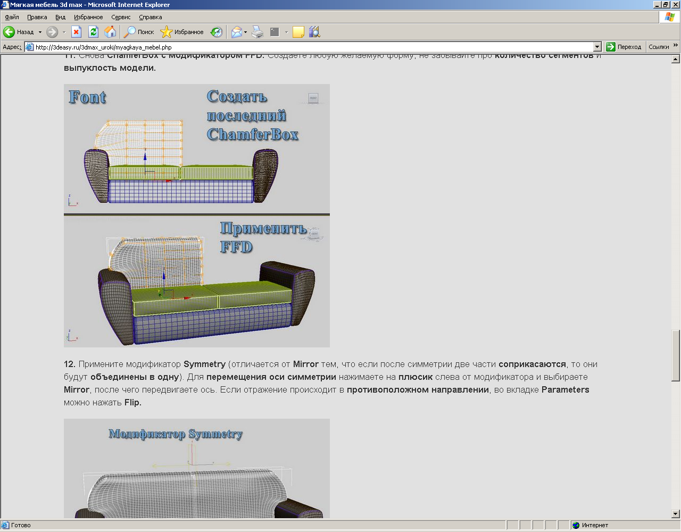
Task: Click the bold text противоположном направлении
Action: click(x=418, y=390)
